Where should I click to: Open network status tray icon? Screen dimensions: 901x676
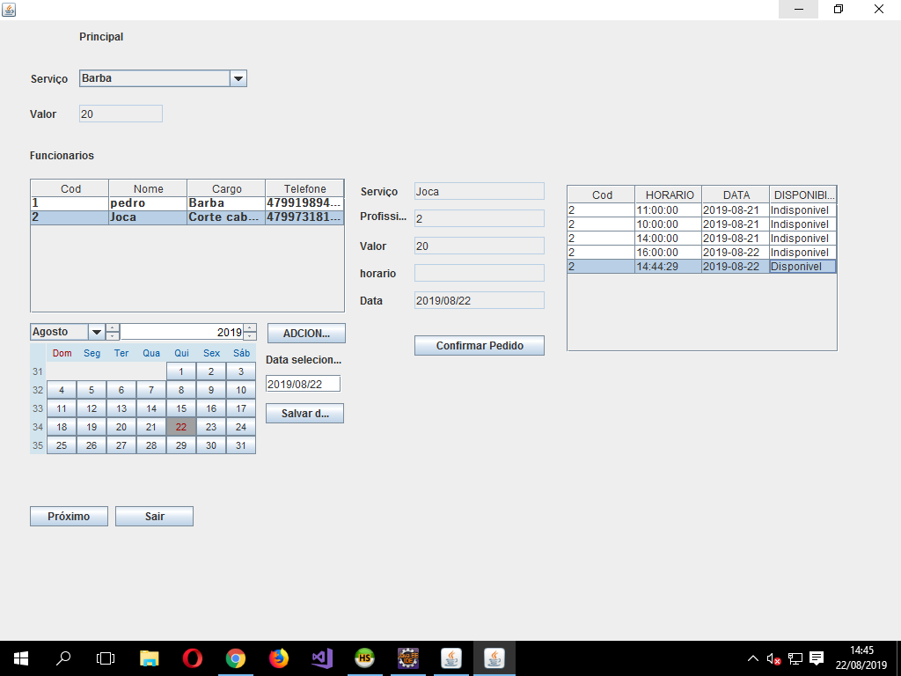pos(795,658)
